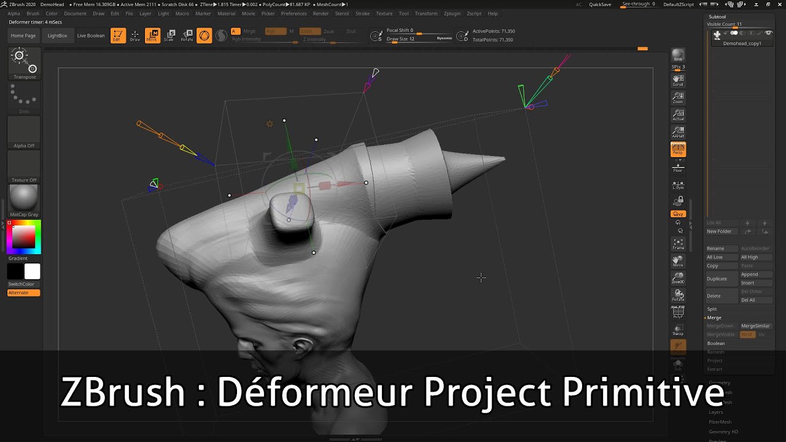Set view to AAHalf size
This screenshot has height=442, width=786.
tap(678, 132)
